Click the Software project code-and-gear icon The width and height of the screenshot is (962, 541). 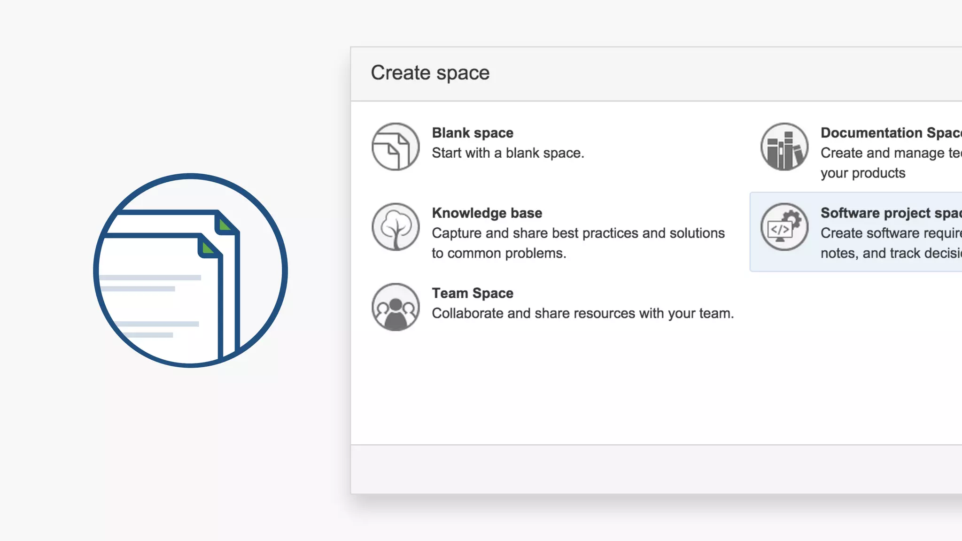click(x=784, y=227)
